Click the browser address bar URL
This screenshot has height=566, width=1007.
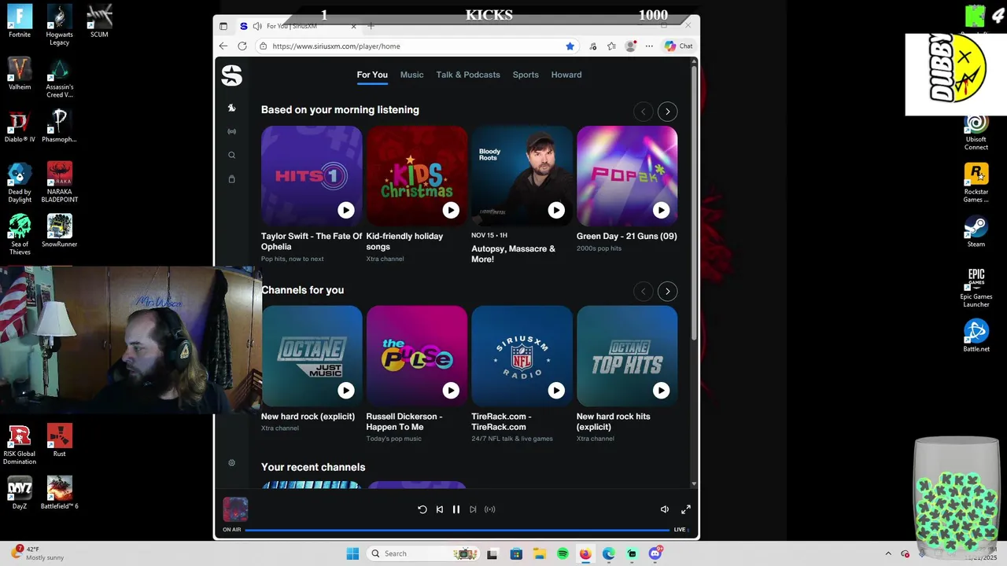[336, 46]
